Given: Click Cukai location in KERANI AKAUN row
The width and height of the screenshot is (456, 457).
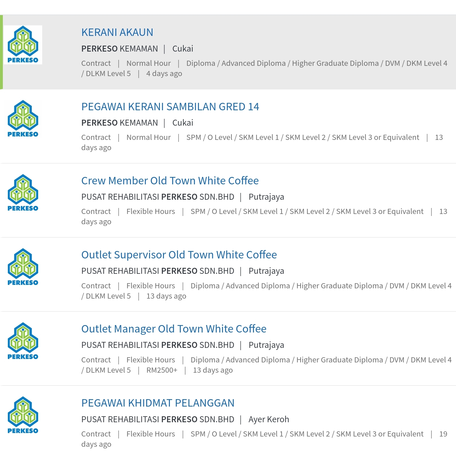Looking at the screenshot, I should [183, 49].
